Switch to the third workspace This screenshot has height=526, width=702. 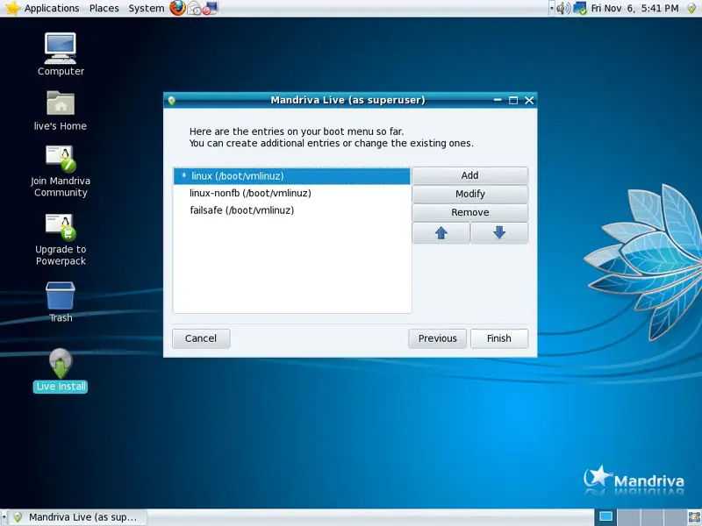(651, 517)
